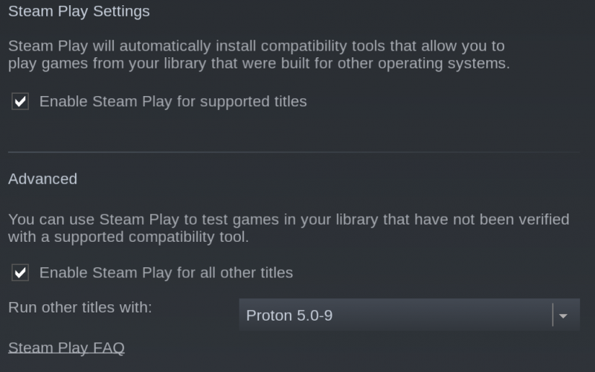Click the 'Advanced' section heading
This screenshot has width=595, height=372.
pos(42,179)
